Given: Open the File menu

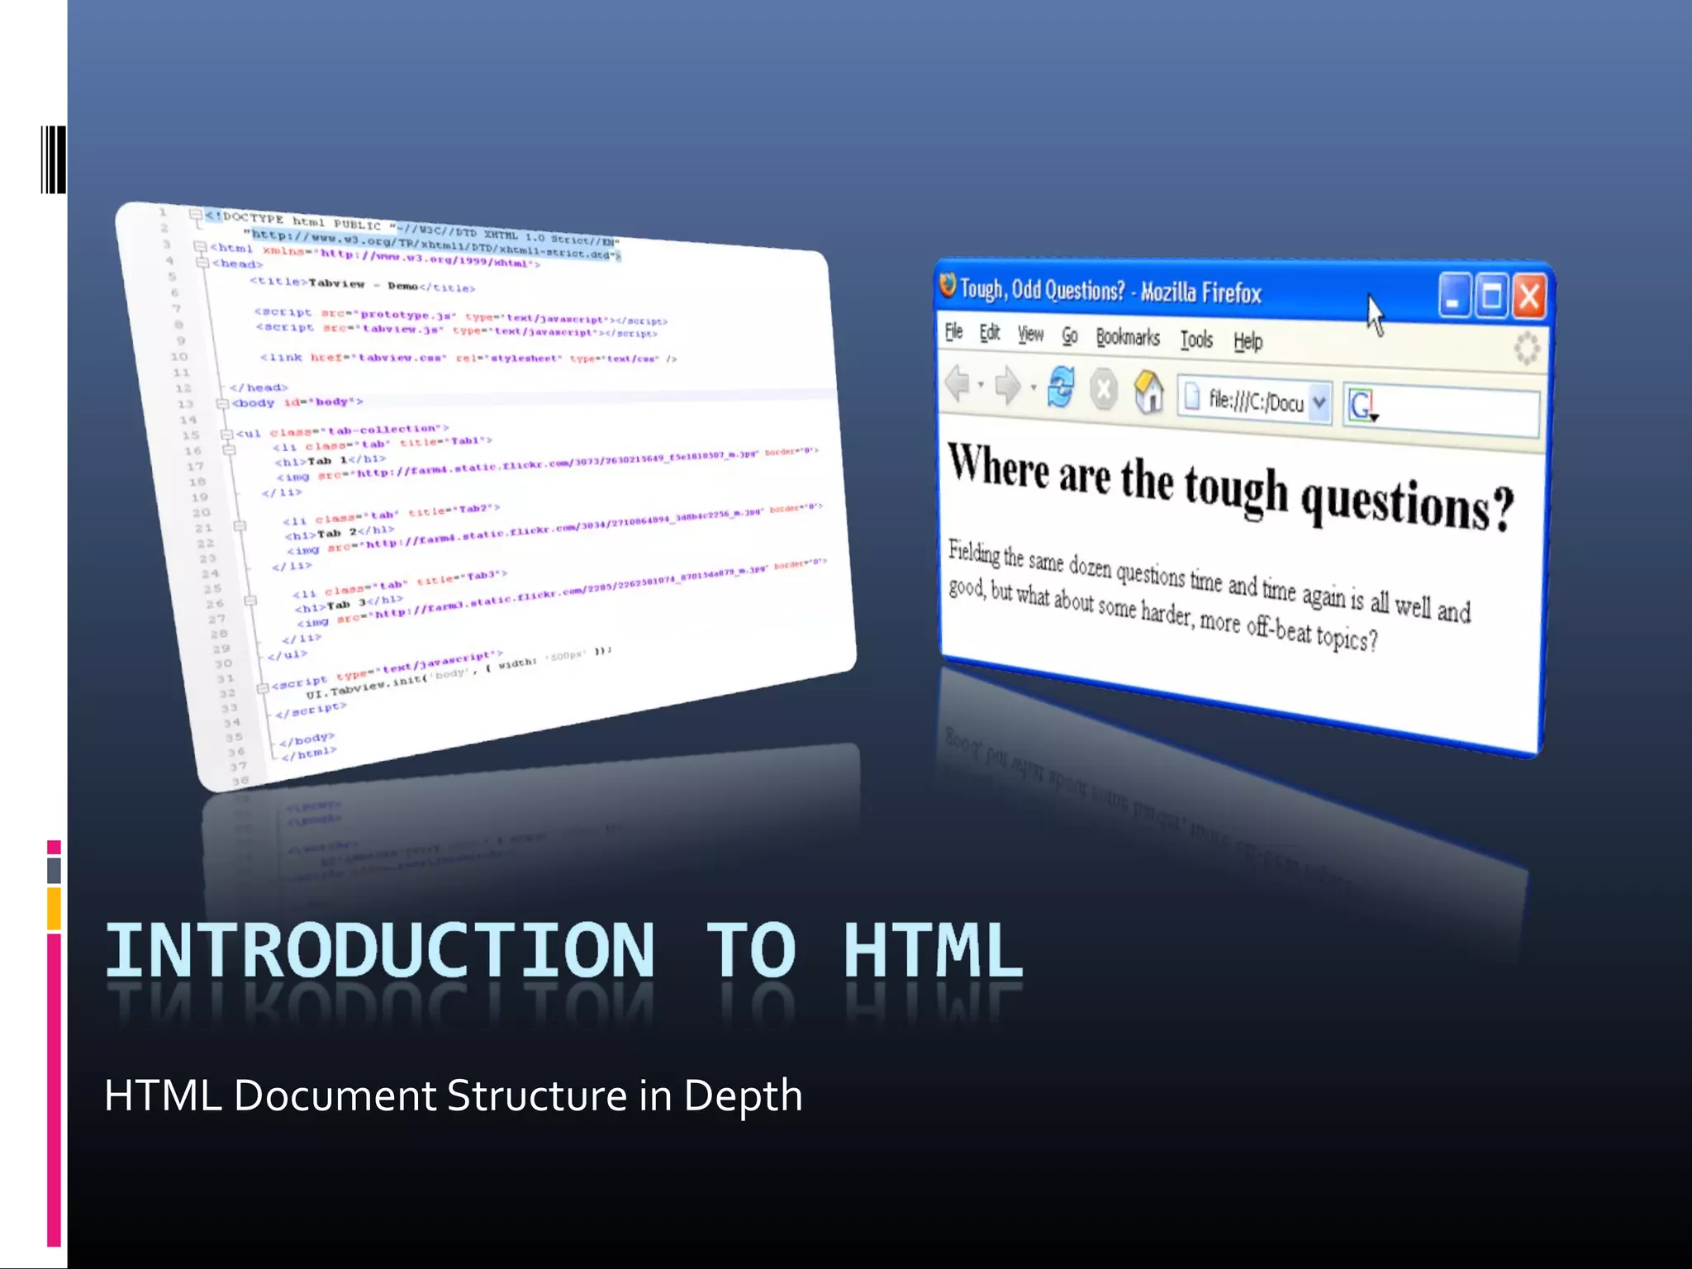Looking at the screenshot, I should [954, 331].
